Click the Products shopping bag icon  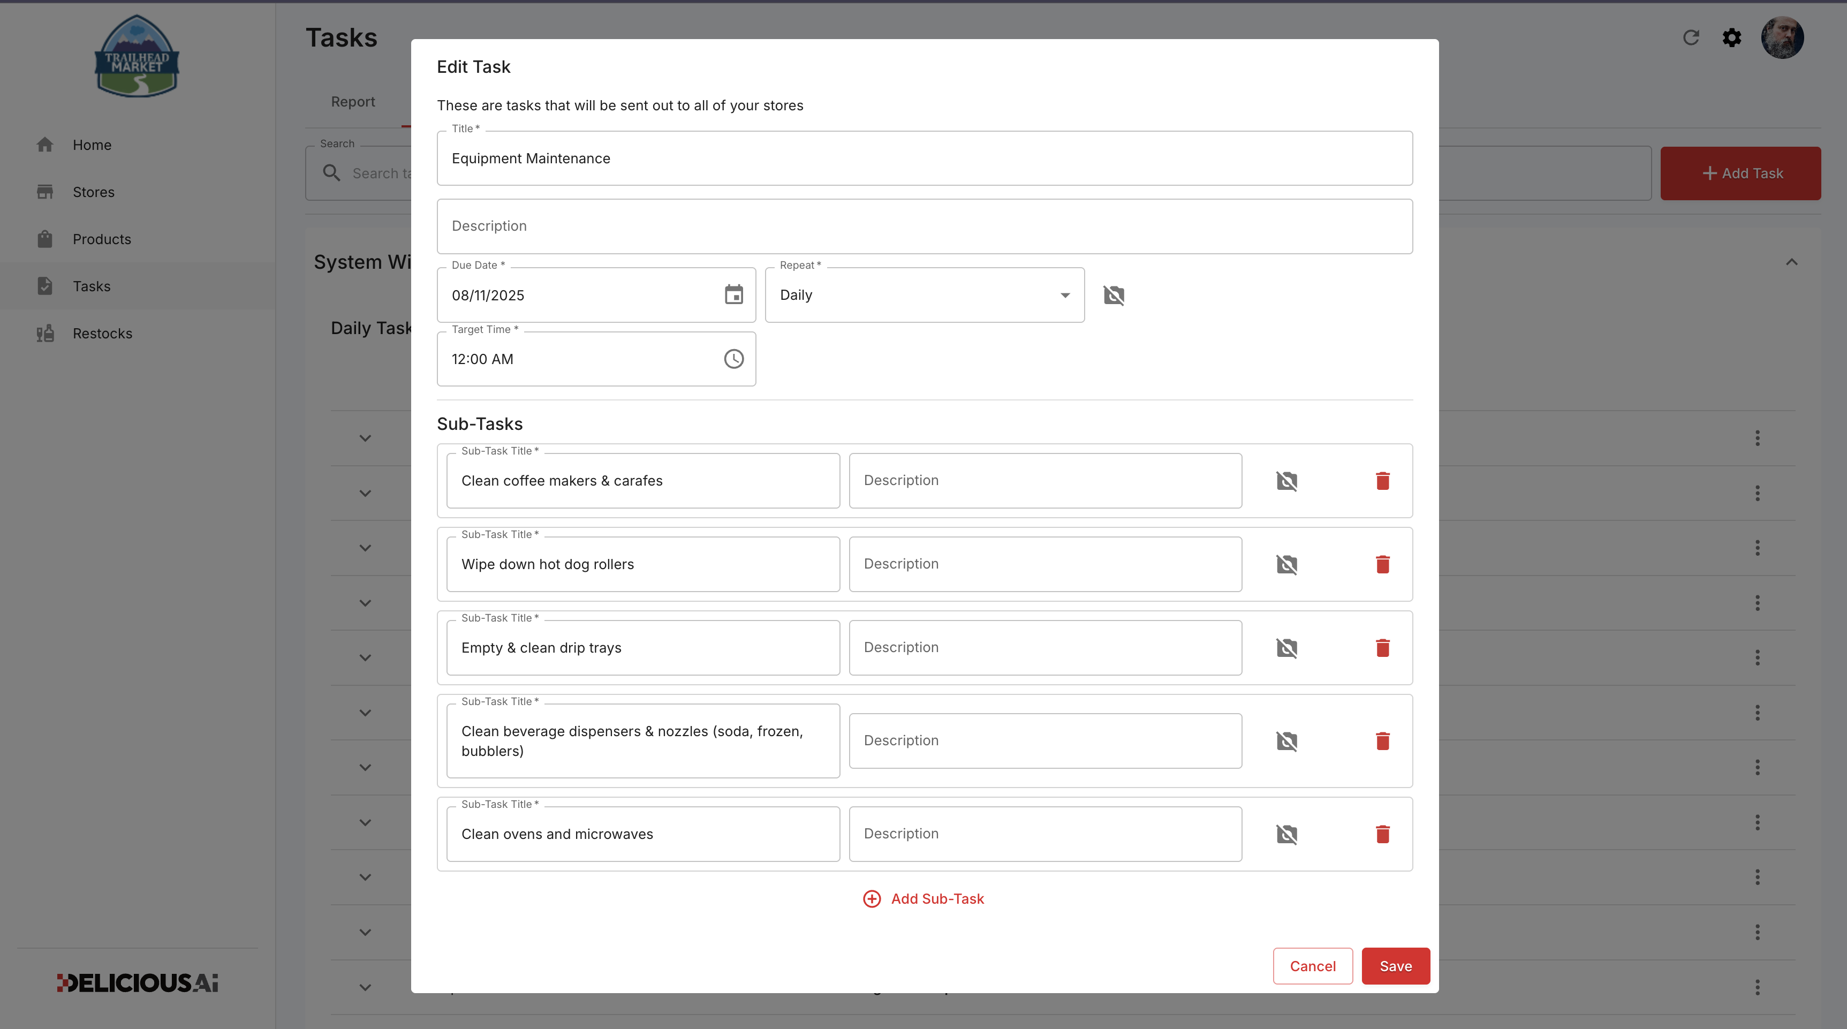[x=45, y=239]
